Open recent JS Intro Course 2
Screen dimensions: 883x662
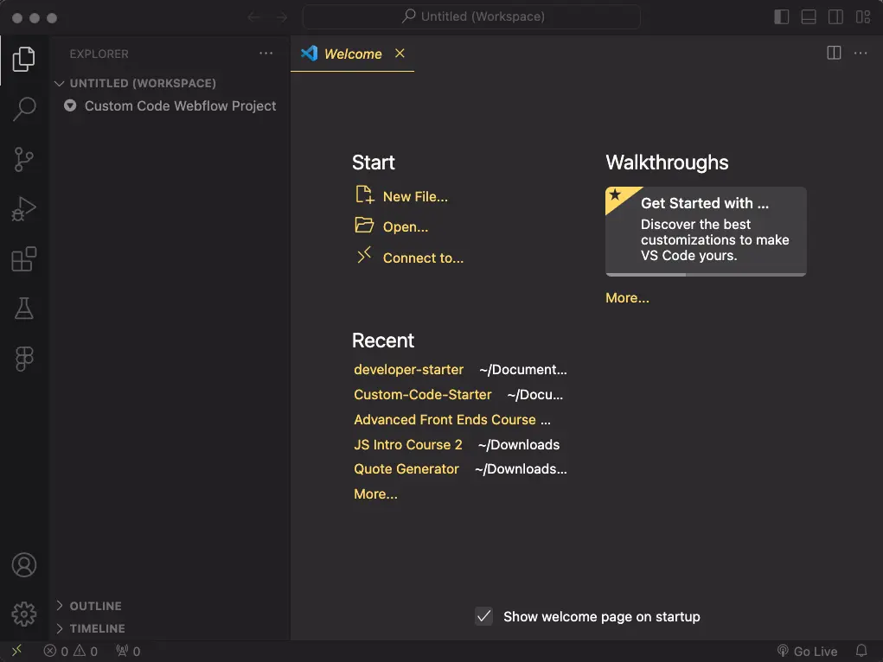click(407, 445)
